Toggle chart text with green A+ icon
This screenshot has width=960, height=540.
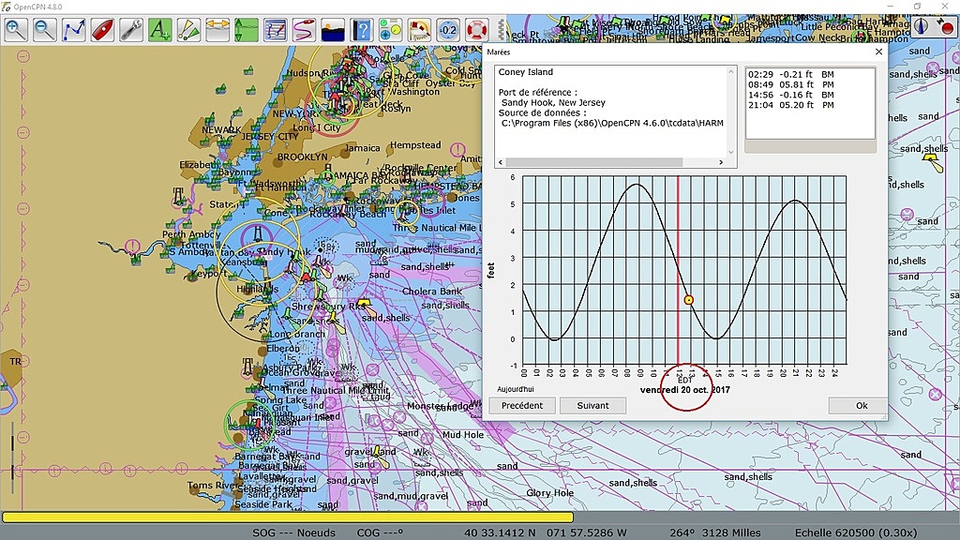click(x=159, y=29)
